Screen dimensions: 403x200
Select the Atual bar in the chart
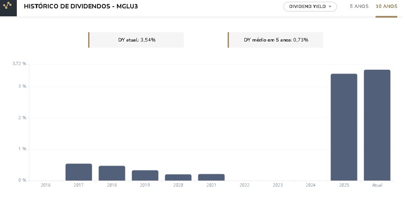click(377, 125)
